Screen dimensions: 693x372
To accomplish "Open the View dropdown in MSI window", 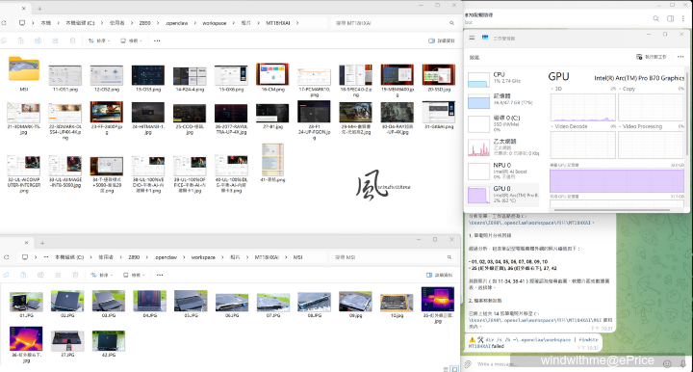I will tap(134, 275).
